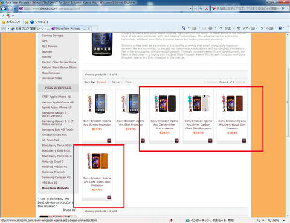Open Amazon Kindle Fire sidebar link

[x=54, y=135]
